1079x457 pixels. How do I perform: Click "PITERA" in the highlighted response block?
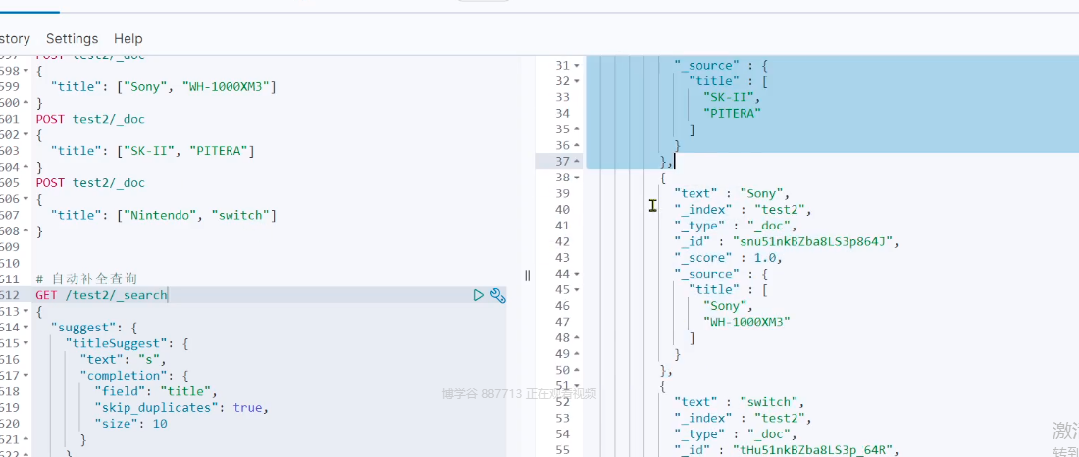[732, 114]
